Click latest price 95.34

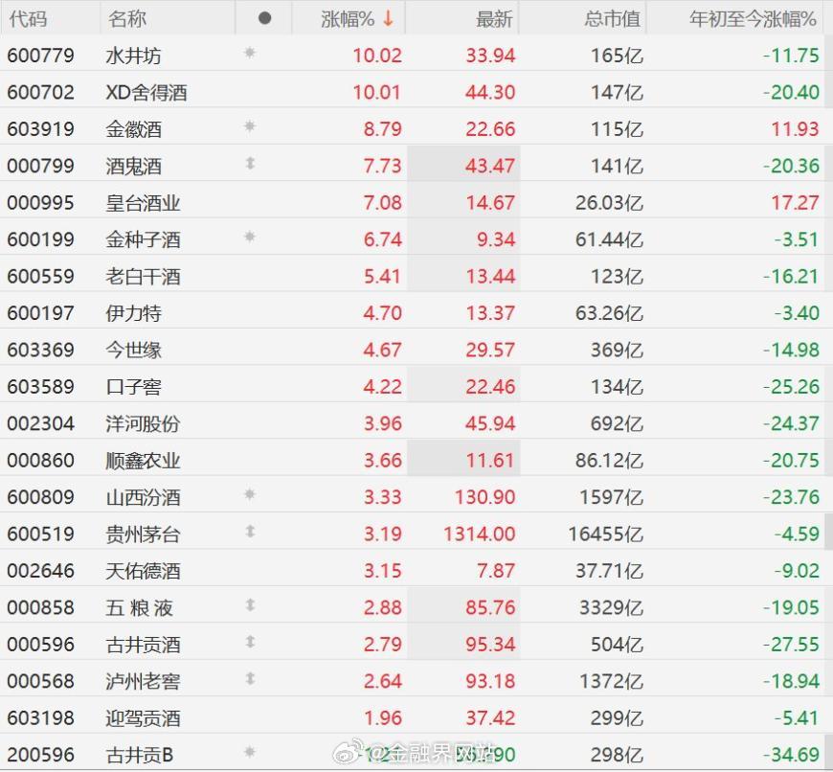pos(490,645)
